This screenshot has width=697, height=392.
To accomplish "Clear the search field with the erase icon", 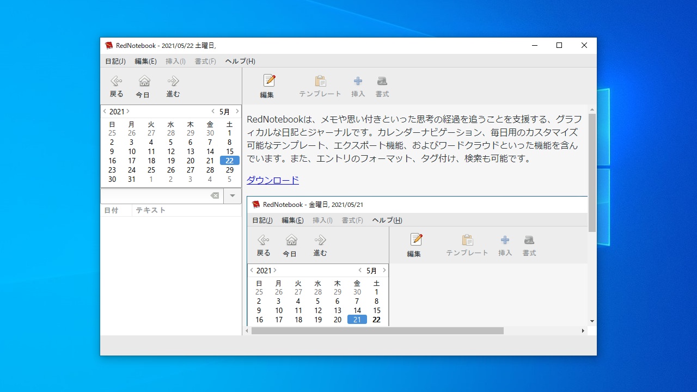I will point(215,195).
